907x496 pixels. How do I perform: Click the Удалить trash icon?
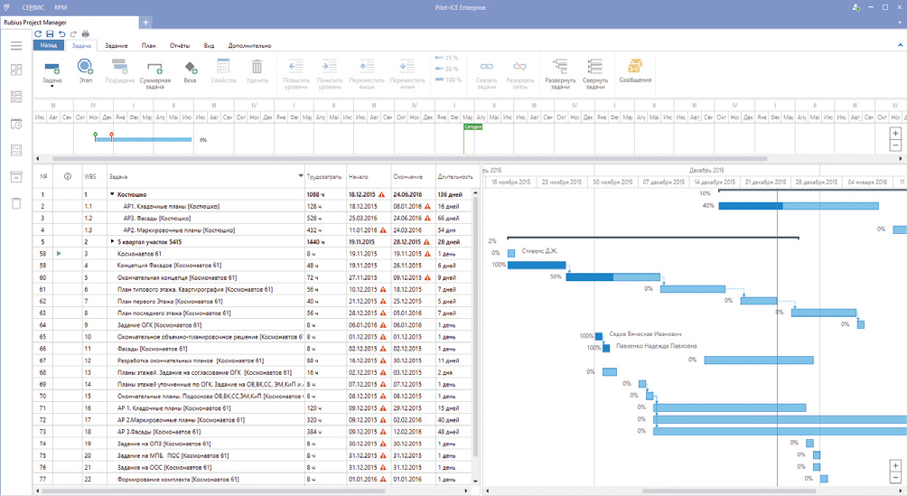pos(257,67)
